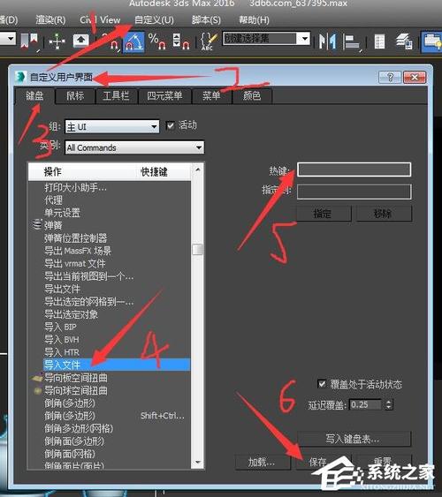Screen dimensions: 442x497
Task: Open the layer explorer toolbar icon
Action: click(x=379, y=41)
